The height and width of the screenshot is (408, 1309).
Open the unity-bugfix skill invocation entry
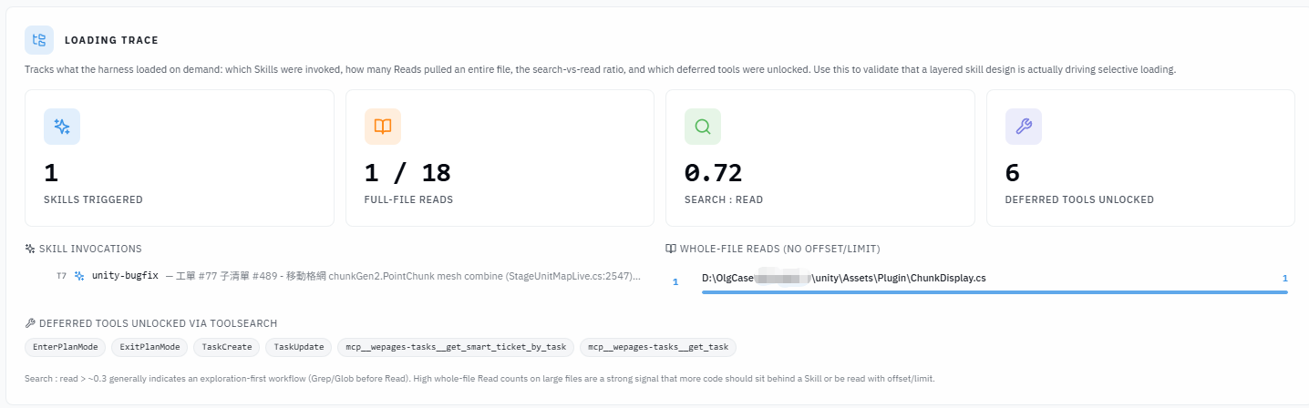click(x=348, y=275)
